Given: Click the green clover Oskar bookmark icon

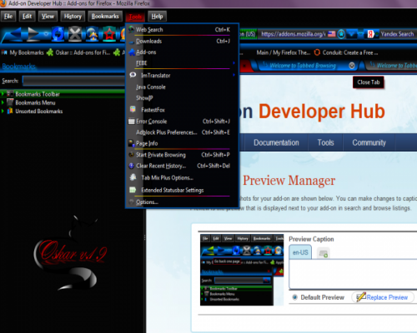Looking at the screenshot, I should click(x=50, y=52).
